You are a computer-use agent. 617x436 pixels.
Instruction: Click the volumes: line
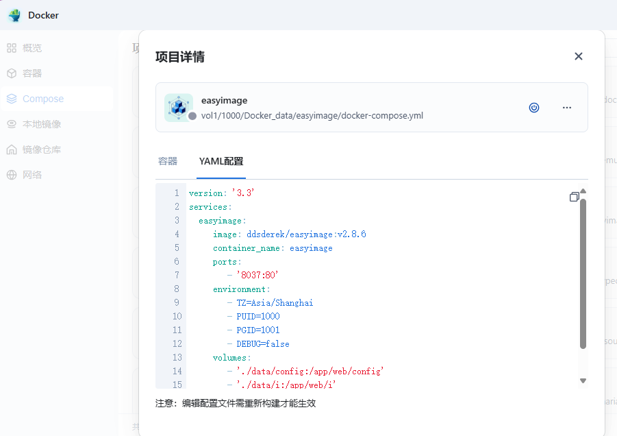click(x=231, y=358)
